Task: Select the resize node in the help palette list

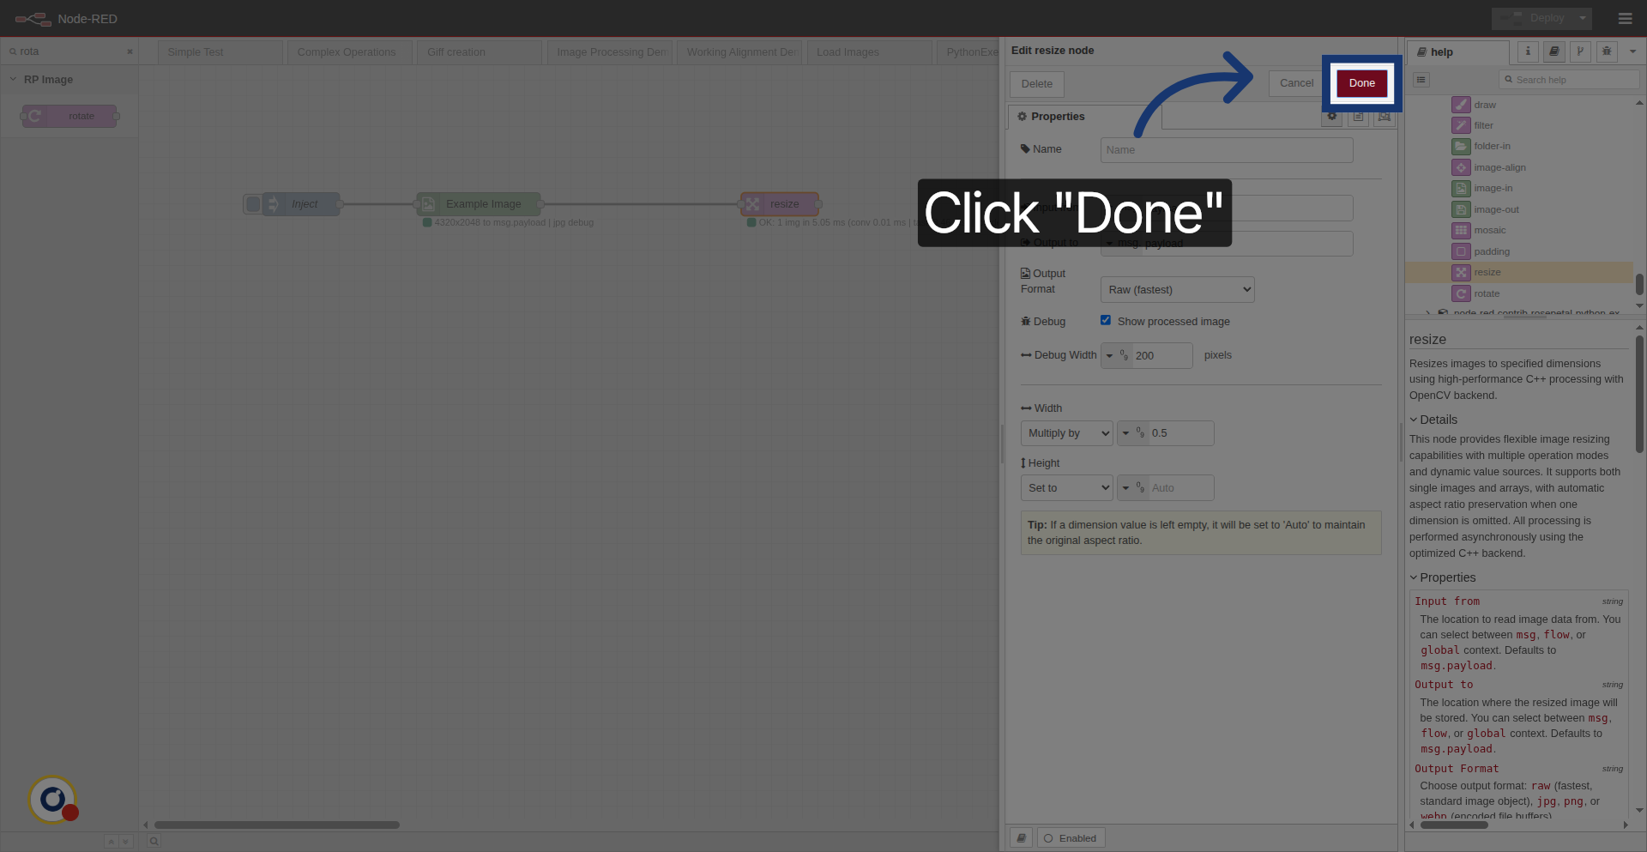Action: tap(1488, 272)
